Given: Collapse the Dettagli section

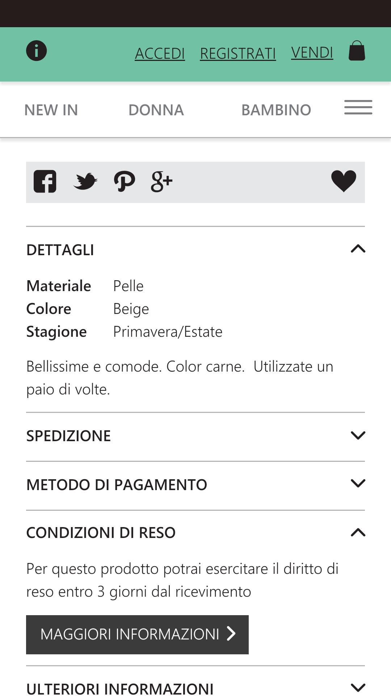Looking at the screenshot, I should pyautogui.click(x=358, y=249).
